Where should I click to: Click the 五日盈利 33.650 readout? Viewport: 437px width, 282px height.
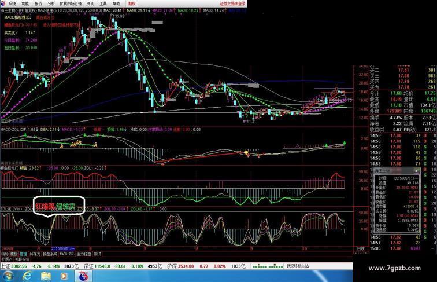click(21, 47)
